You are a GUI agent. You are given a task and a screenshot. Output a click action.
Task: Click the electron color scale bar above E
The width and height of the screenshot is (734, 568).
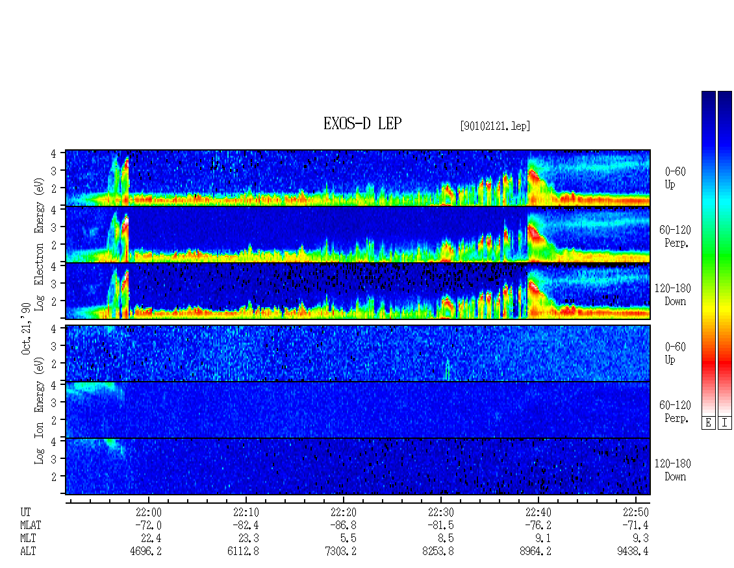pyautogui.click(x=708, y=253)
